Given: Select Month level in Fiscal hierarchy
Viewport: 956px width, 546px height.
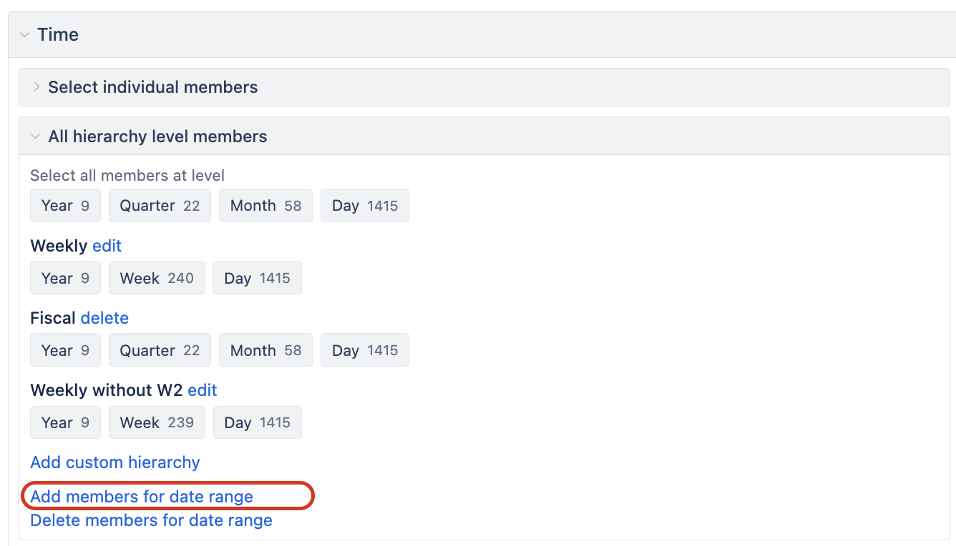Looking at the screenshot, I should [x=265, y=350].
